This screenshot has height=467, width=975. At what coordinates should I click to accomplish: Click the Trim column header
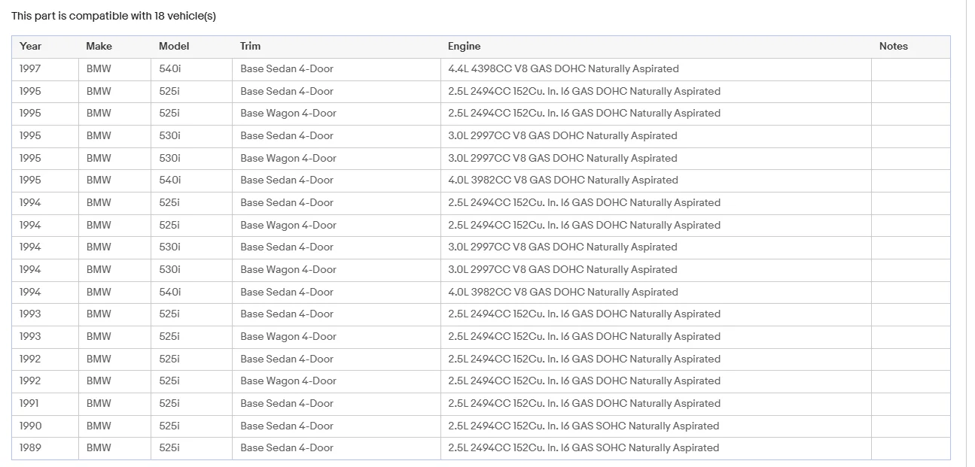pos(251,47)
